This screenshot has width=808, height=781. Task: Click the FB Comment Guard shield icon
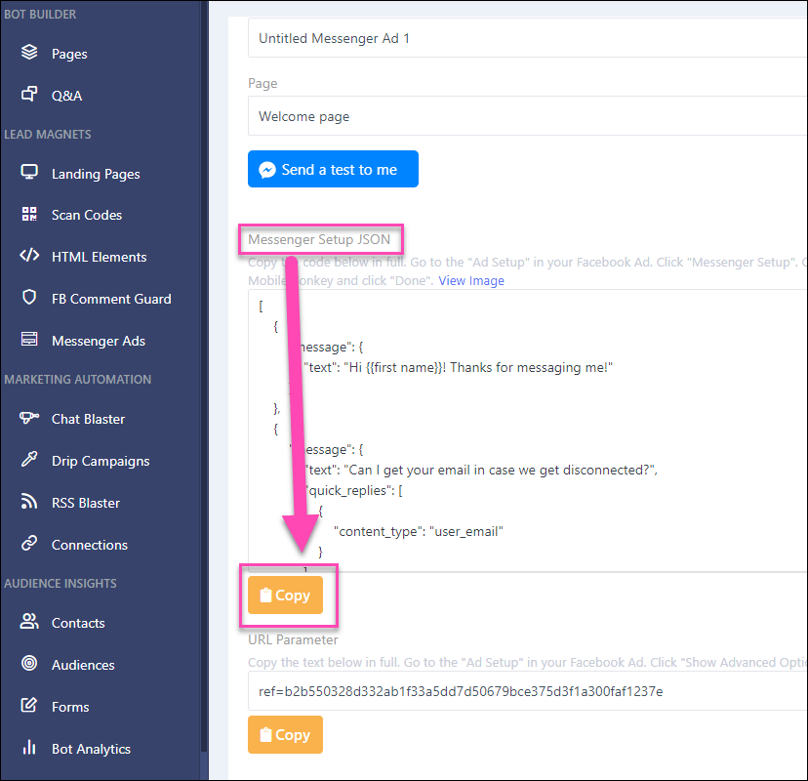tap(29, 297)
